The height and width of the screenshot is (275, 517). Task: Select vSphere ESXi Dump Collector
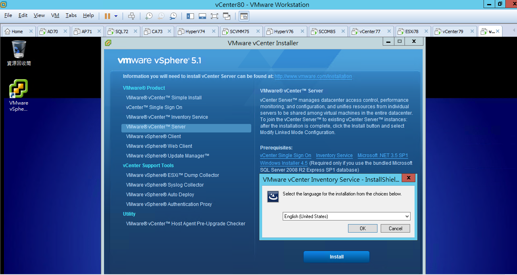pos(173,175)
